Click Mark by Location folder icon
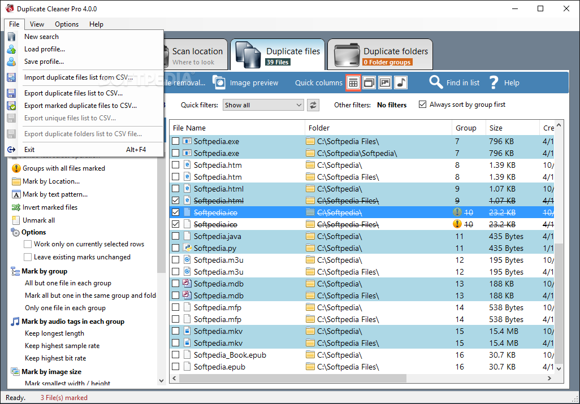The width and height of the screenshot is (580, 404). coord(16,181)
